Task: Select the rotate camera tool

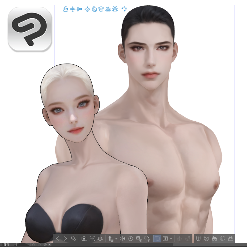Action: tap(65, 9)
